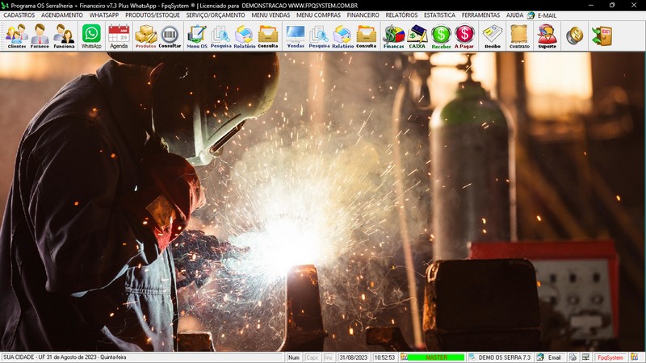
Task: Open the Clientes registration icon
Action: tap(16, 35)
